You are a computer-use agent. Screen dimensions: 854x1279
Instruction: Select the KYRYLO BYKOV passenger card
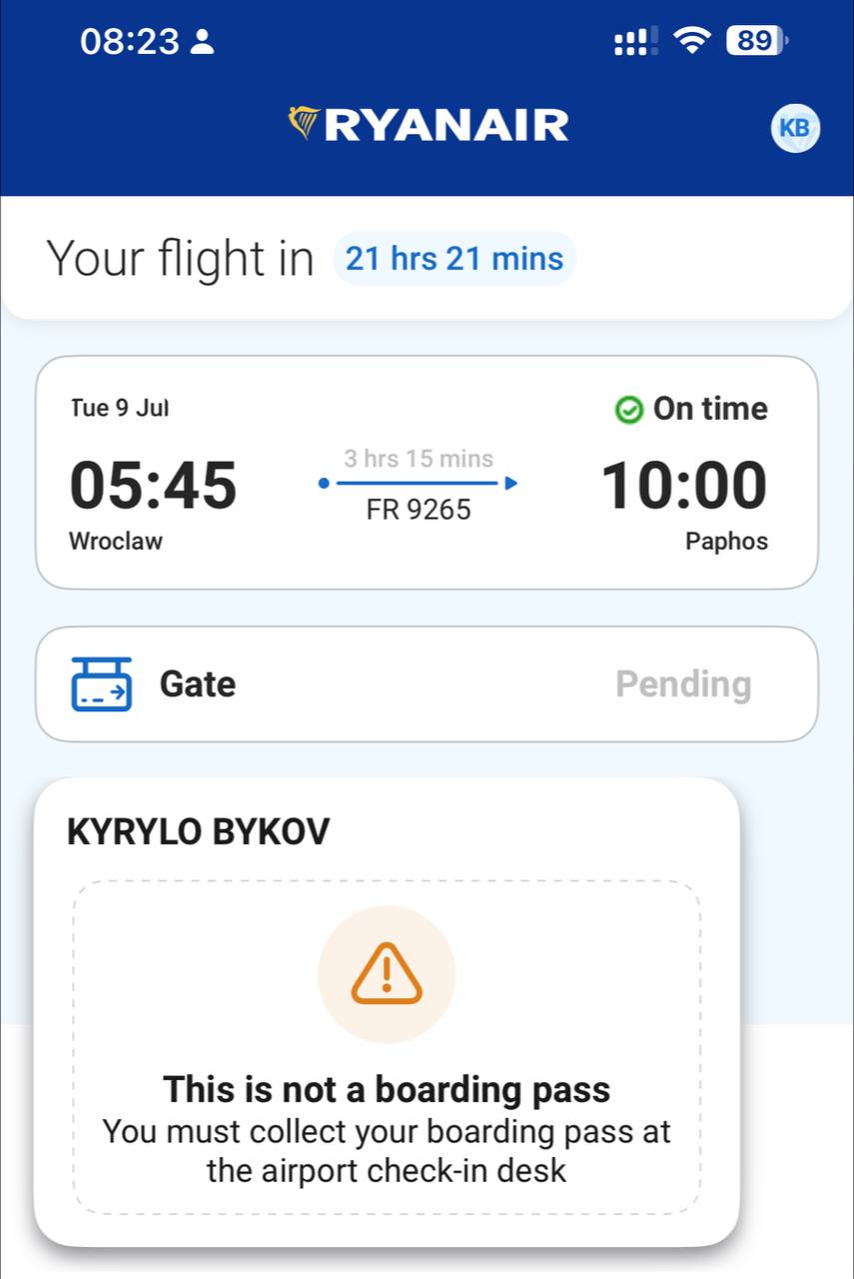click(x=387, y=1012)
